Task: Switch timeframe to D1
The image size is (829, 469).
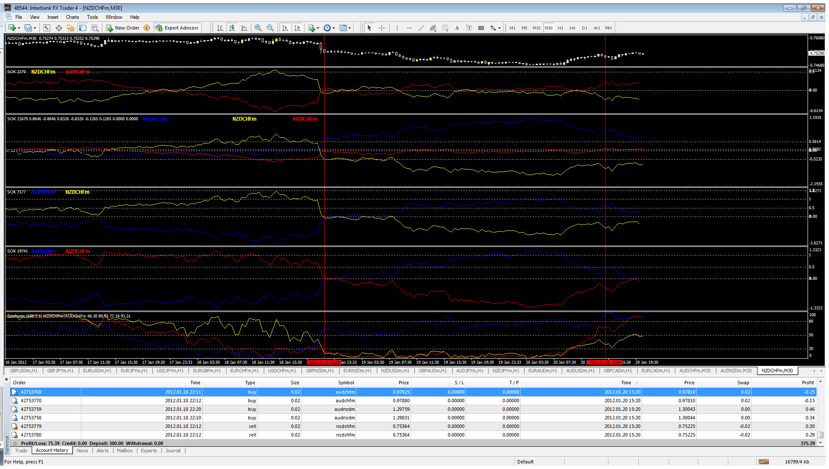Action: click(584, 28)
